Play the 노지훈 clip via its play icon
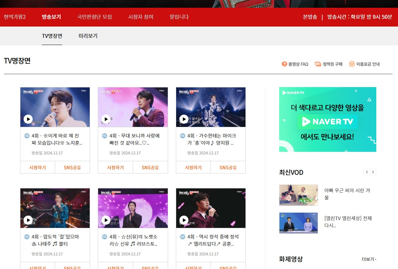Image resolution: width=398 pixels, height=269 pixels. [x=28, y=119]
